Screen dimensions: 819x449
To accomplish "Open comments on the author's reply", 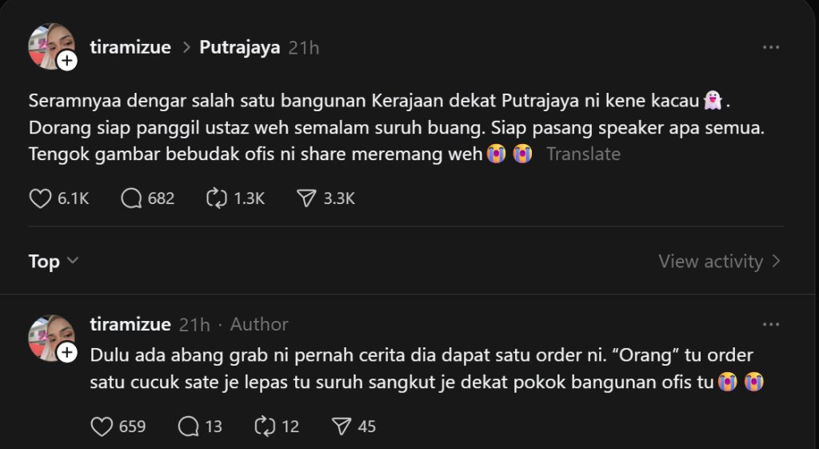I will [188, 427].
